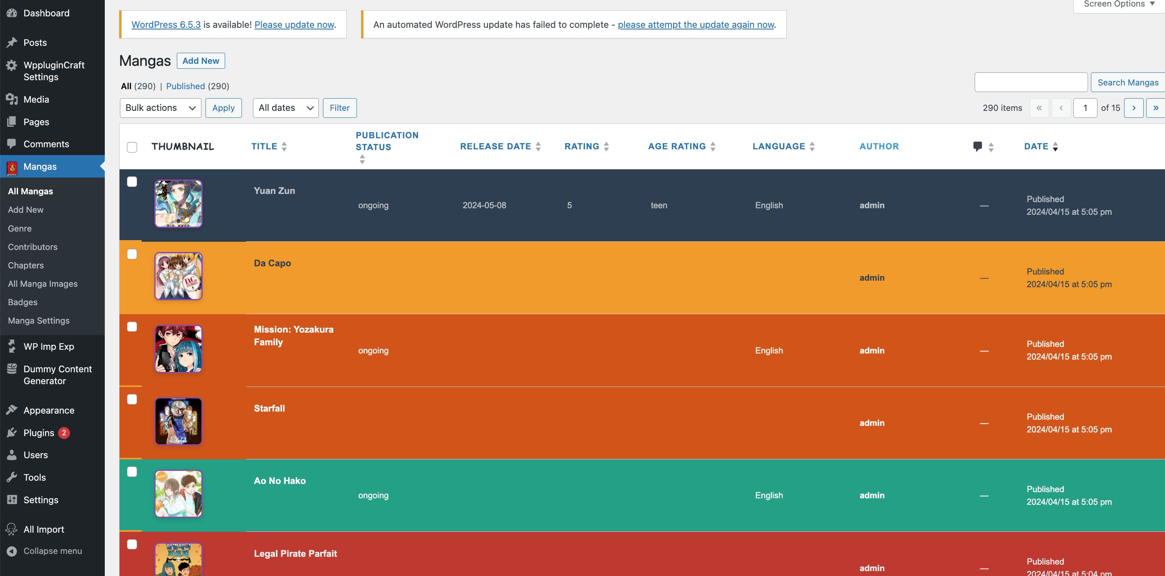The height and width of the screenshot is (576, 1165).
Task: Click the Media icon in sidebar
Action: point(12,99)
